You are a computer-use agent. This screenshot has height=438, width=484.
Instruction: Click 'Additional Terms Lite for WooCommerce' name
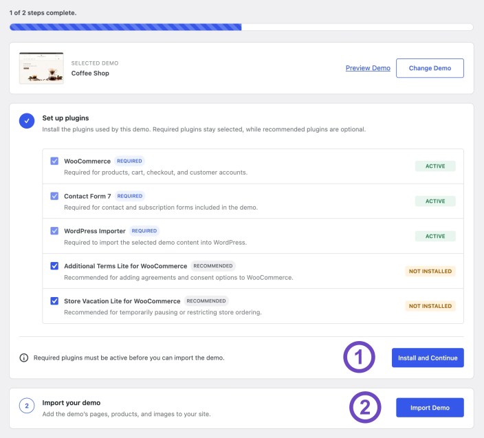tap(126, 266)
